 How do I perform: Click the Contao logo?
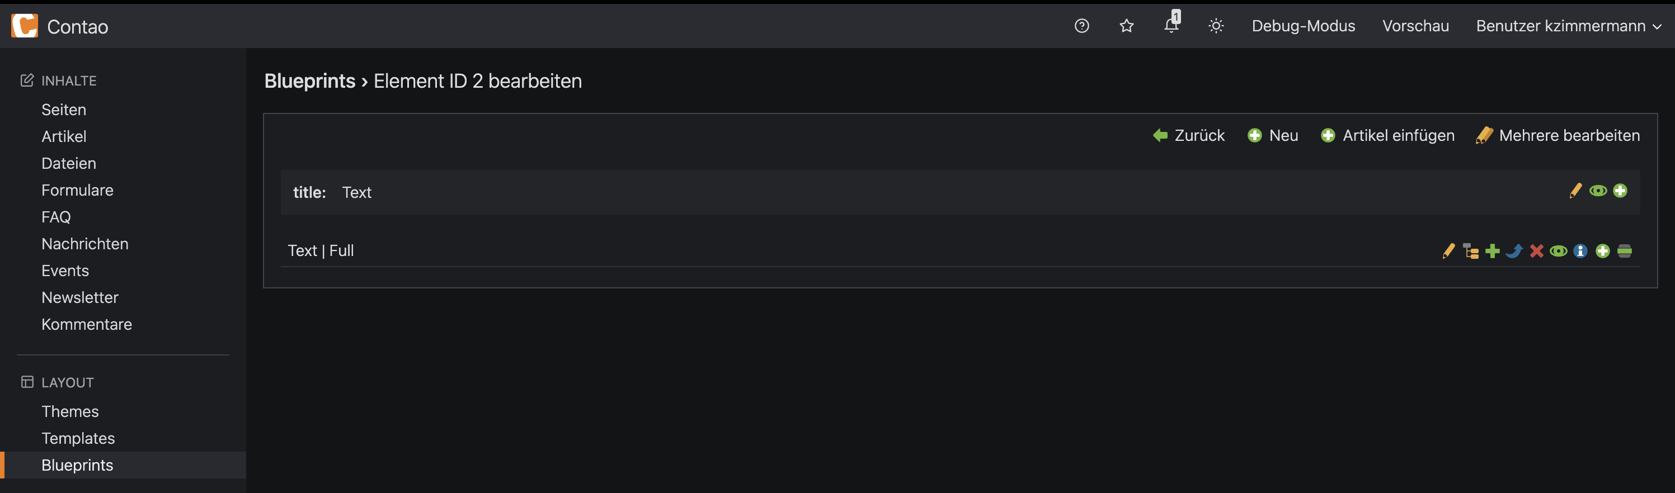coord(25,26)
